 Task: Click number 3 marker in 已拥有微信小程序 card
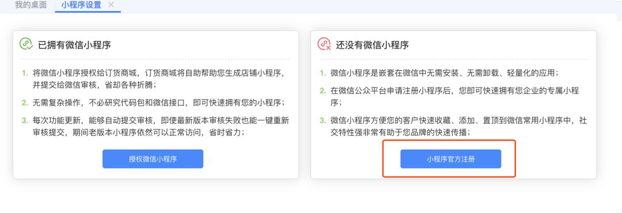tap(25, 120)
